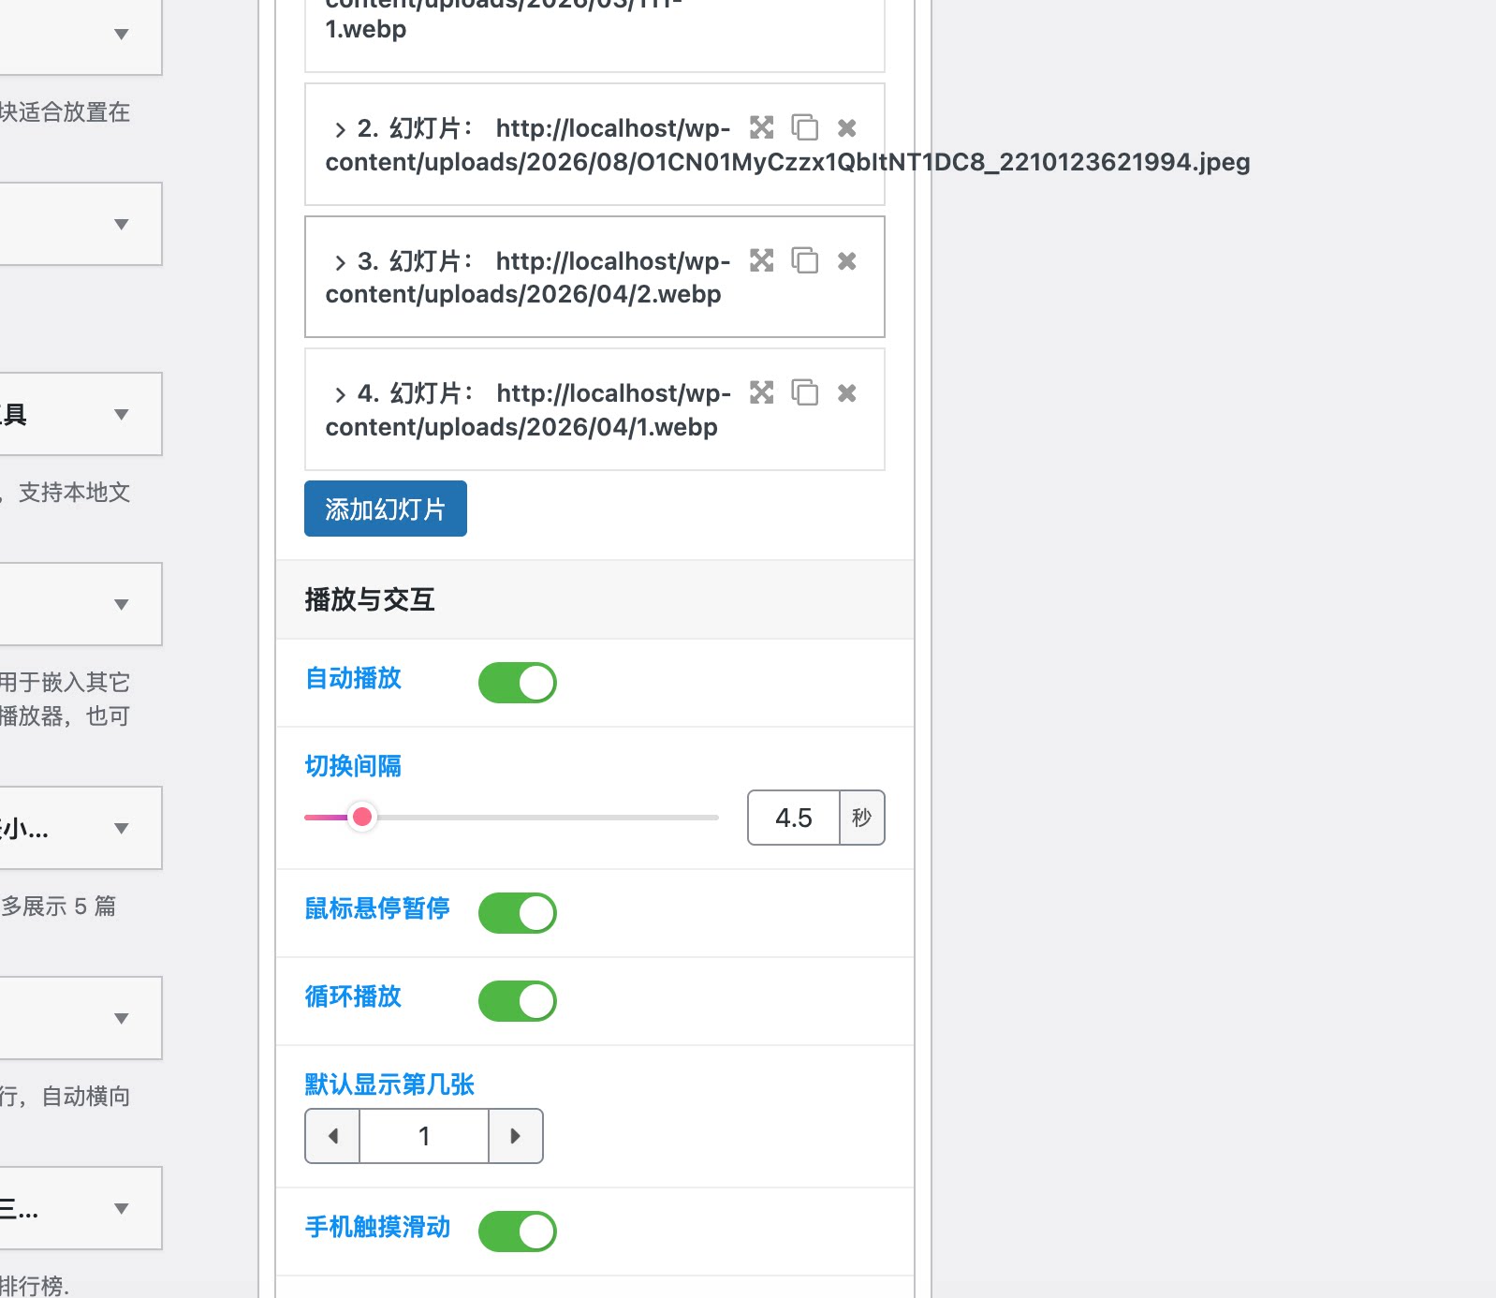Click the 切换间隔 slider handle

tap(362, 818)
